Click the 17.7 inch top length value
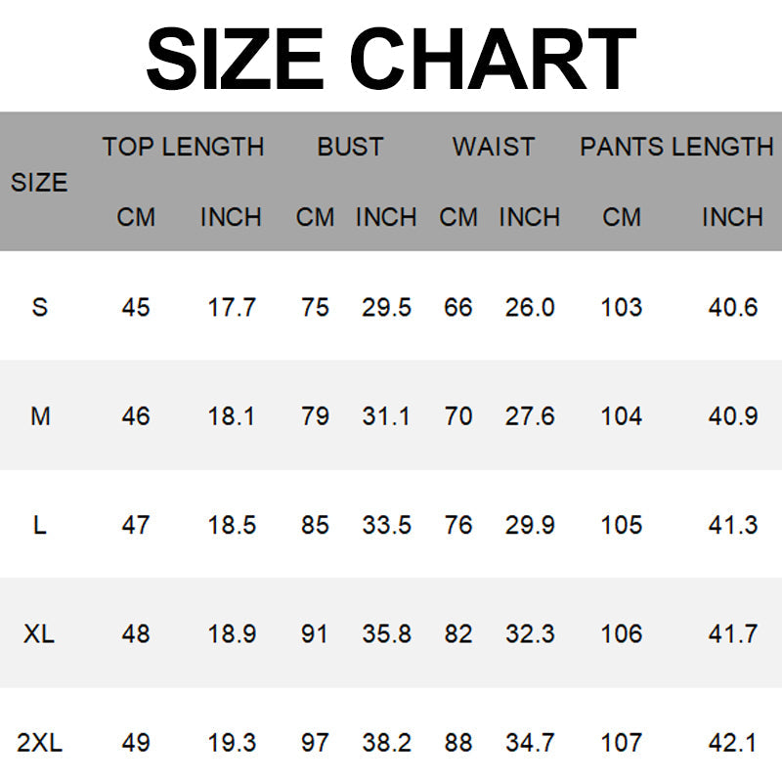Viewport: 782px width, 782px height. pyautogui.click(x=232, y=307)
